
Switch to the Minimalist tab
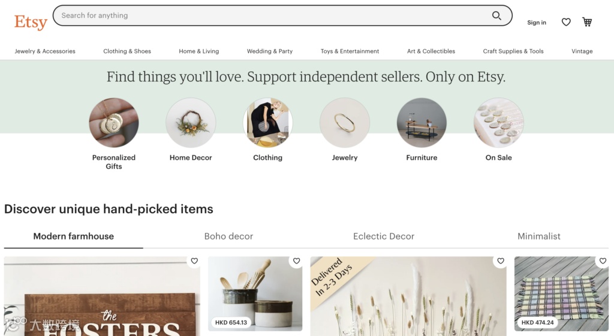(538, 236)
